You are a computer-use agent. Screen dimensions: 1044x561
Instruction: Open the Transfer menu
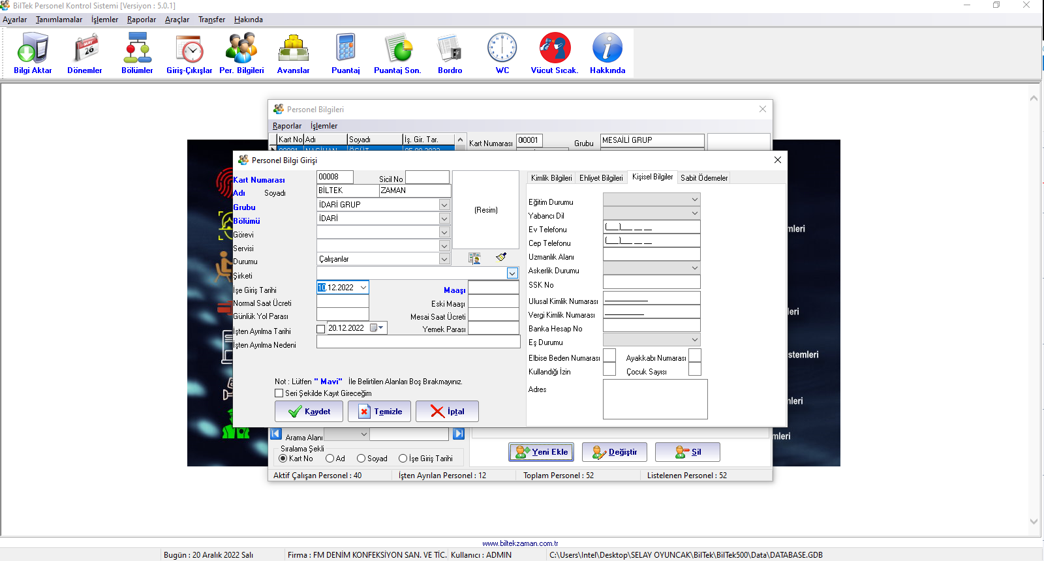click(x=211, y=20)
